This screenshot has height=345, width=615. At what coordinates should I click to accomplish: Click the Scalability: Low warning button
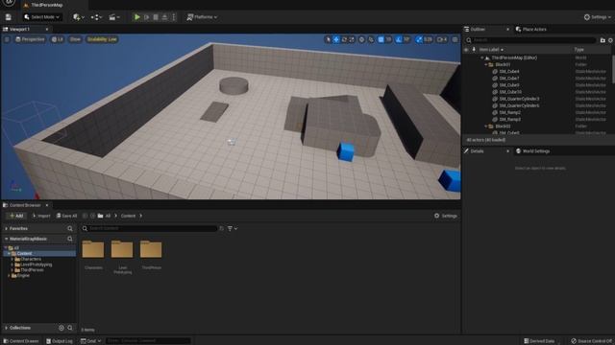coord(102,39)
